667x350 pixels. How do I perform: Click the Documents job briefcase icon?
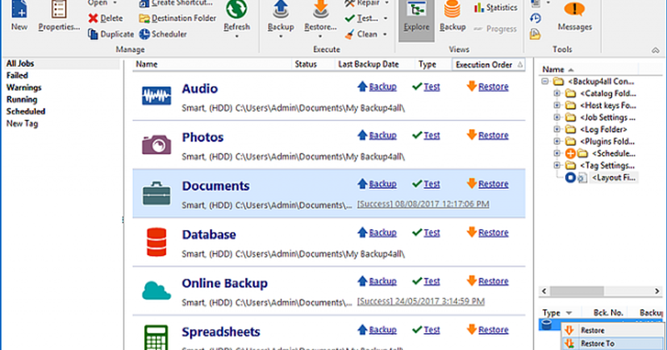pyautogui.click(x=157, y=193)
